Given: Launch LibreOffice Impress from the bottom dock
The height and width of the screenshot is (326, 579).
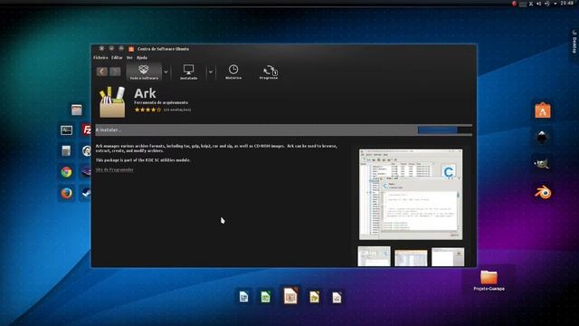Looking at the screenshot, I should (290, 296).
